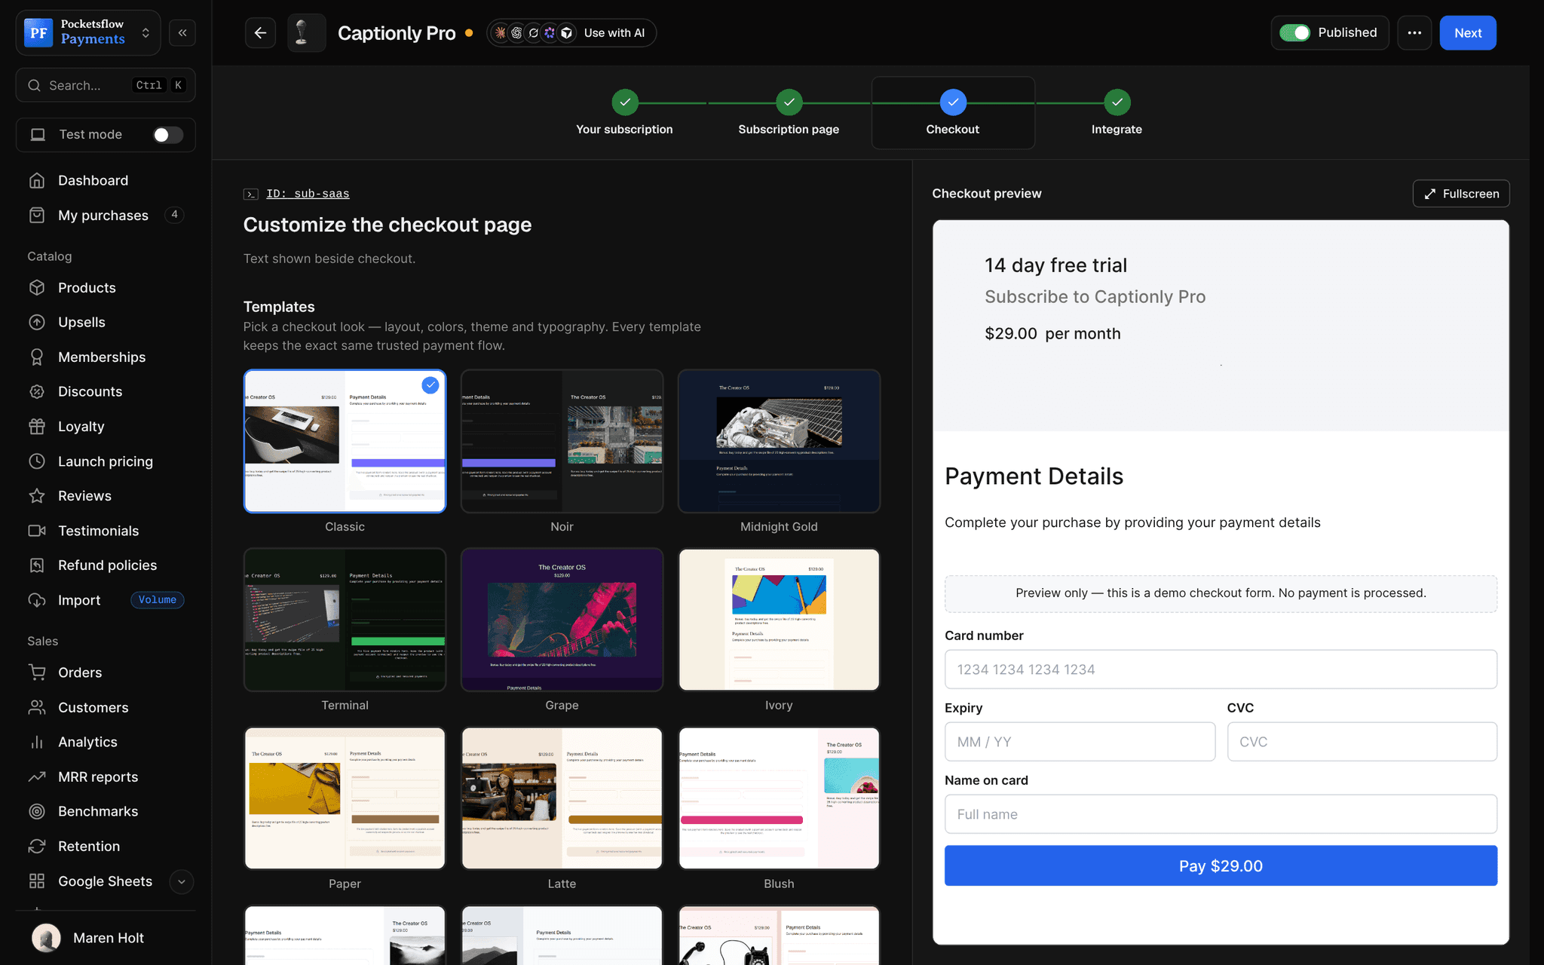
Task: Click the Reviews star icon
Action: click(x=37, y=495)
